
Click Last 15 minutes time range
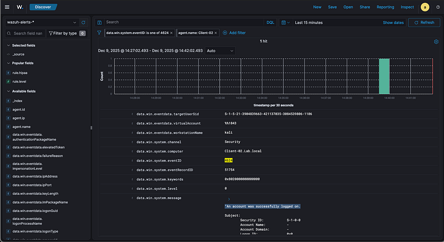(309, 22)
